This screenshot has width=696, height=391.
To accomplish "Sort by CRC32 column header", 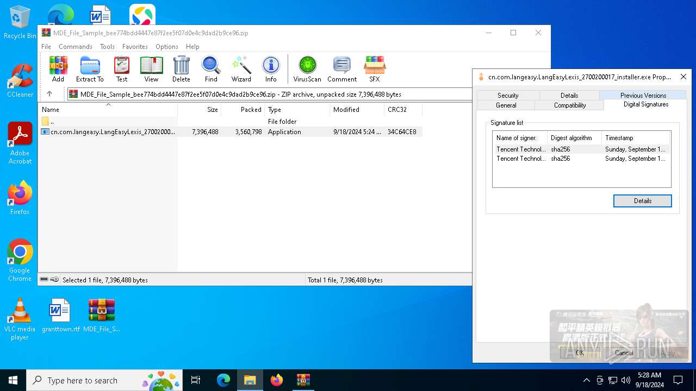I will [x=403, y=109].
